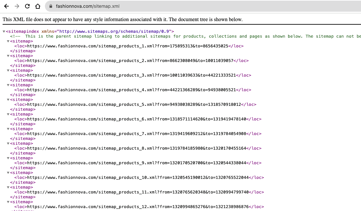Collapse the root sitemapindex node
Viewport: 361px width, 211px height.
tap(4, 31)
